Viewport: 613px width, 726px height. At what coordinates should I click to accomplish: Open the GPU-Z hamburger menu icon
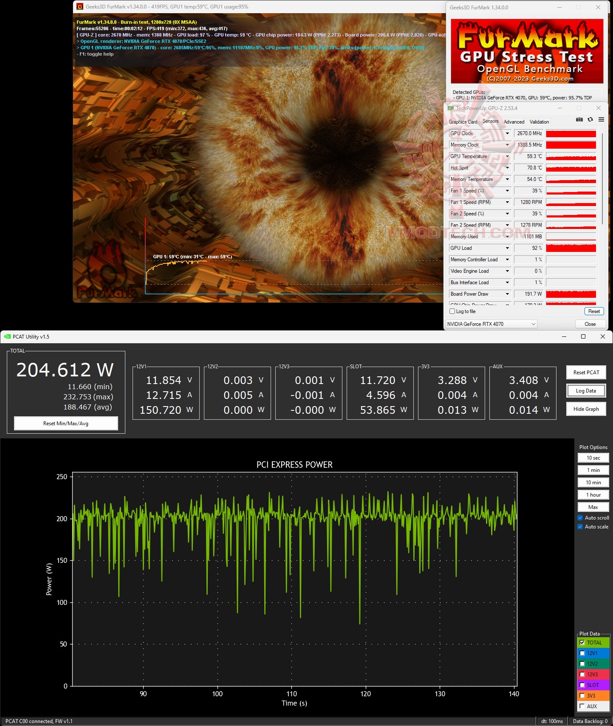coord(601,120)
